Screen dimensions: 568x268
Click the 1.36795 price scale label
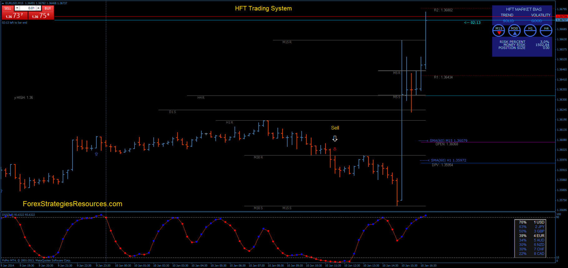point(562,9)
